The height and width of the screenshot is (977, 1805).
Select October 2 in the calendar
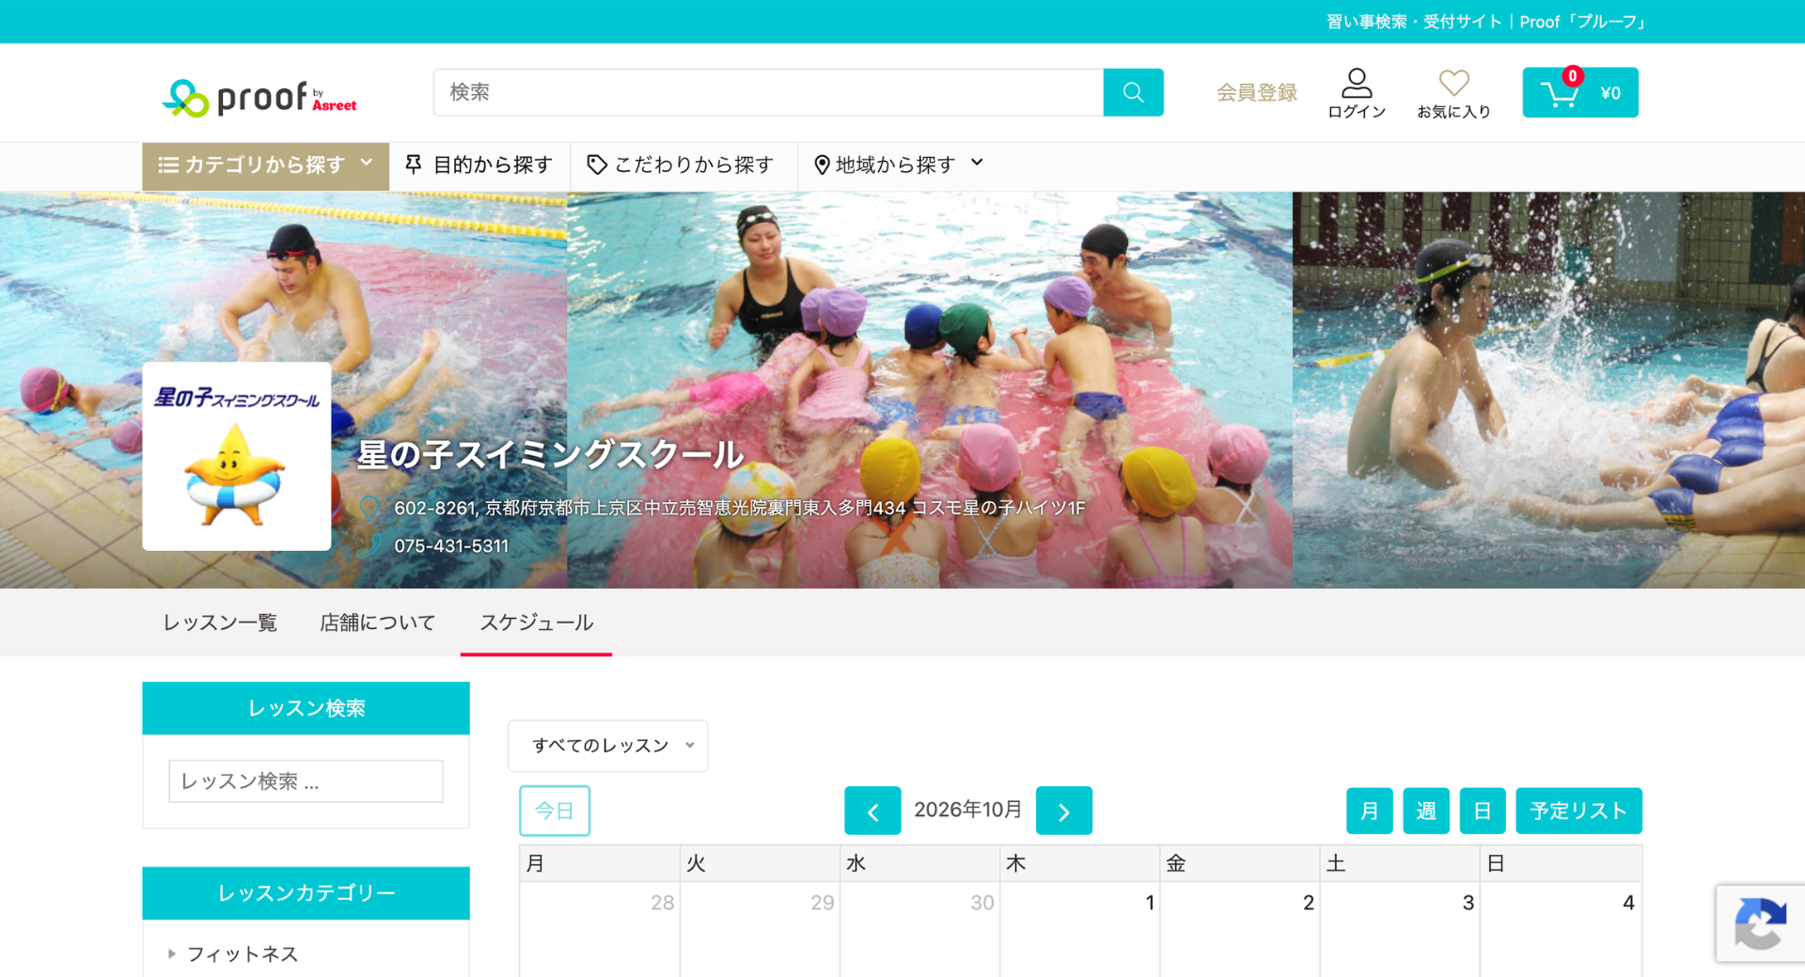[x=1309, y=903]
